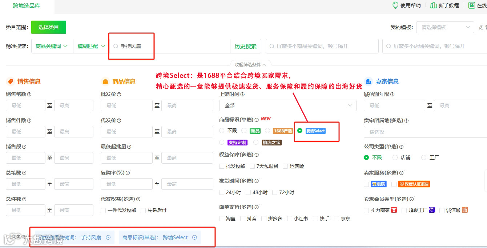
Task: Switch to the 跨境选品库 tab
Action: click(27, 5)
